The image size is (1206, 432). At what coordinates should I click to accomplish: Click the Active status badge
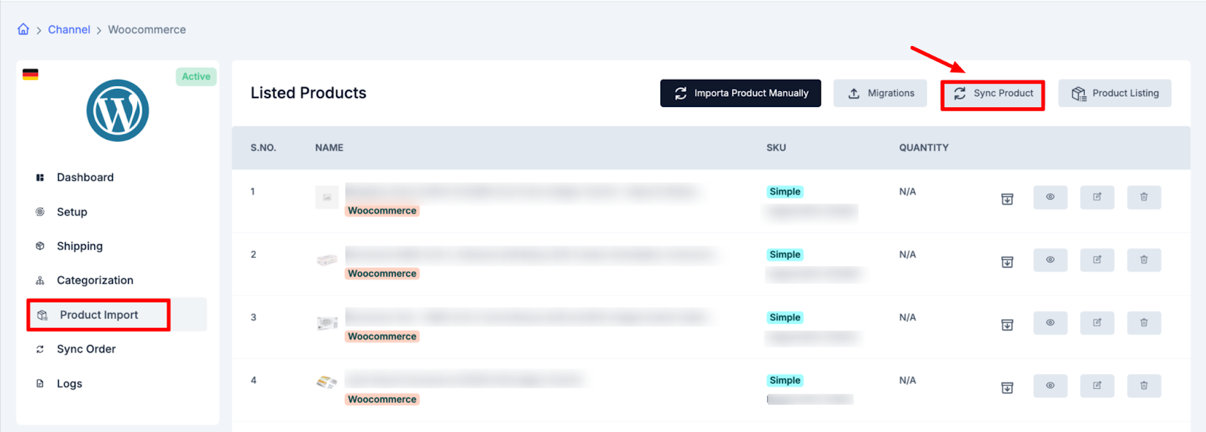tap(196, 76)
